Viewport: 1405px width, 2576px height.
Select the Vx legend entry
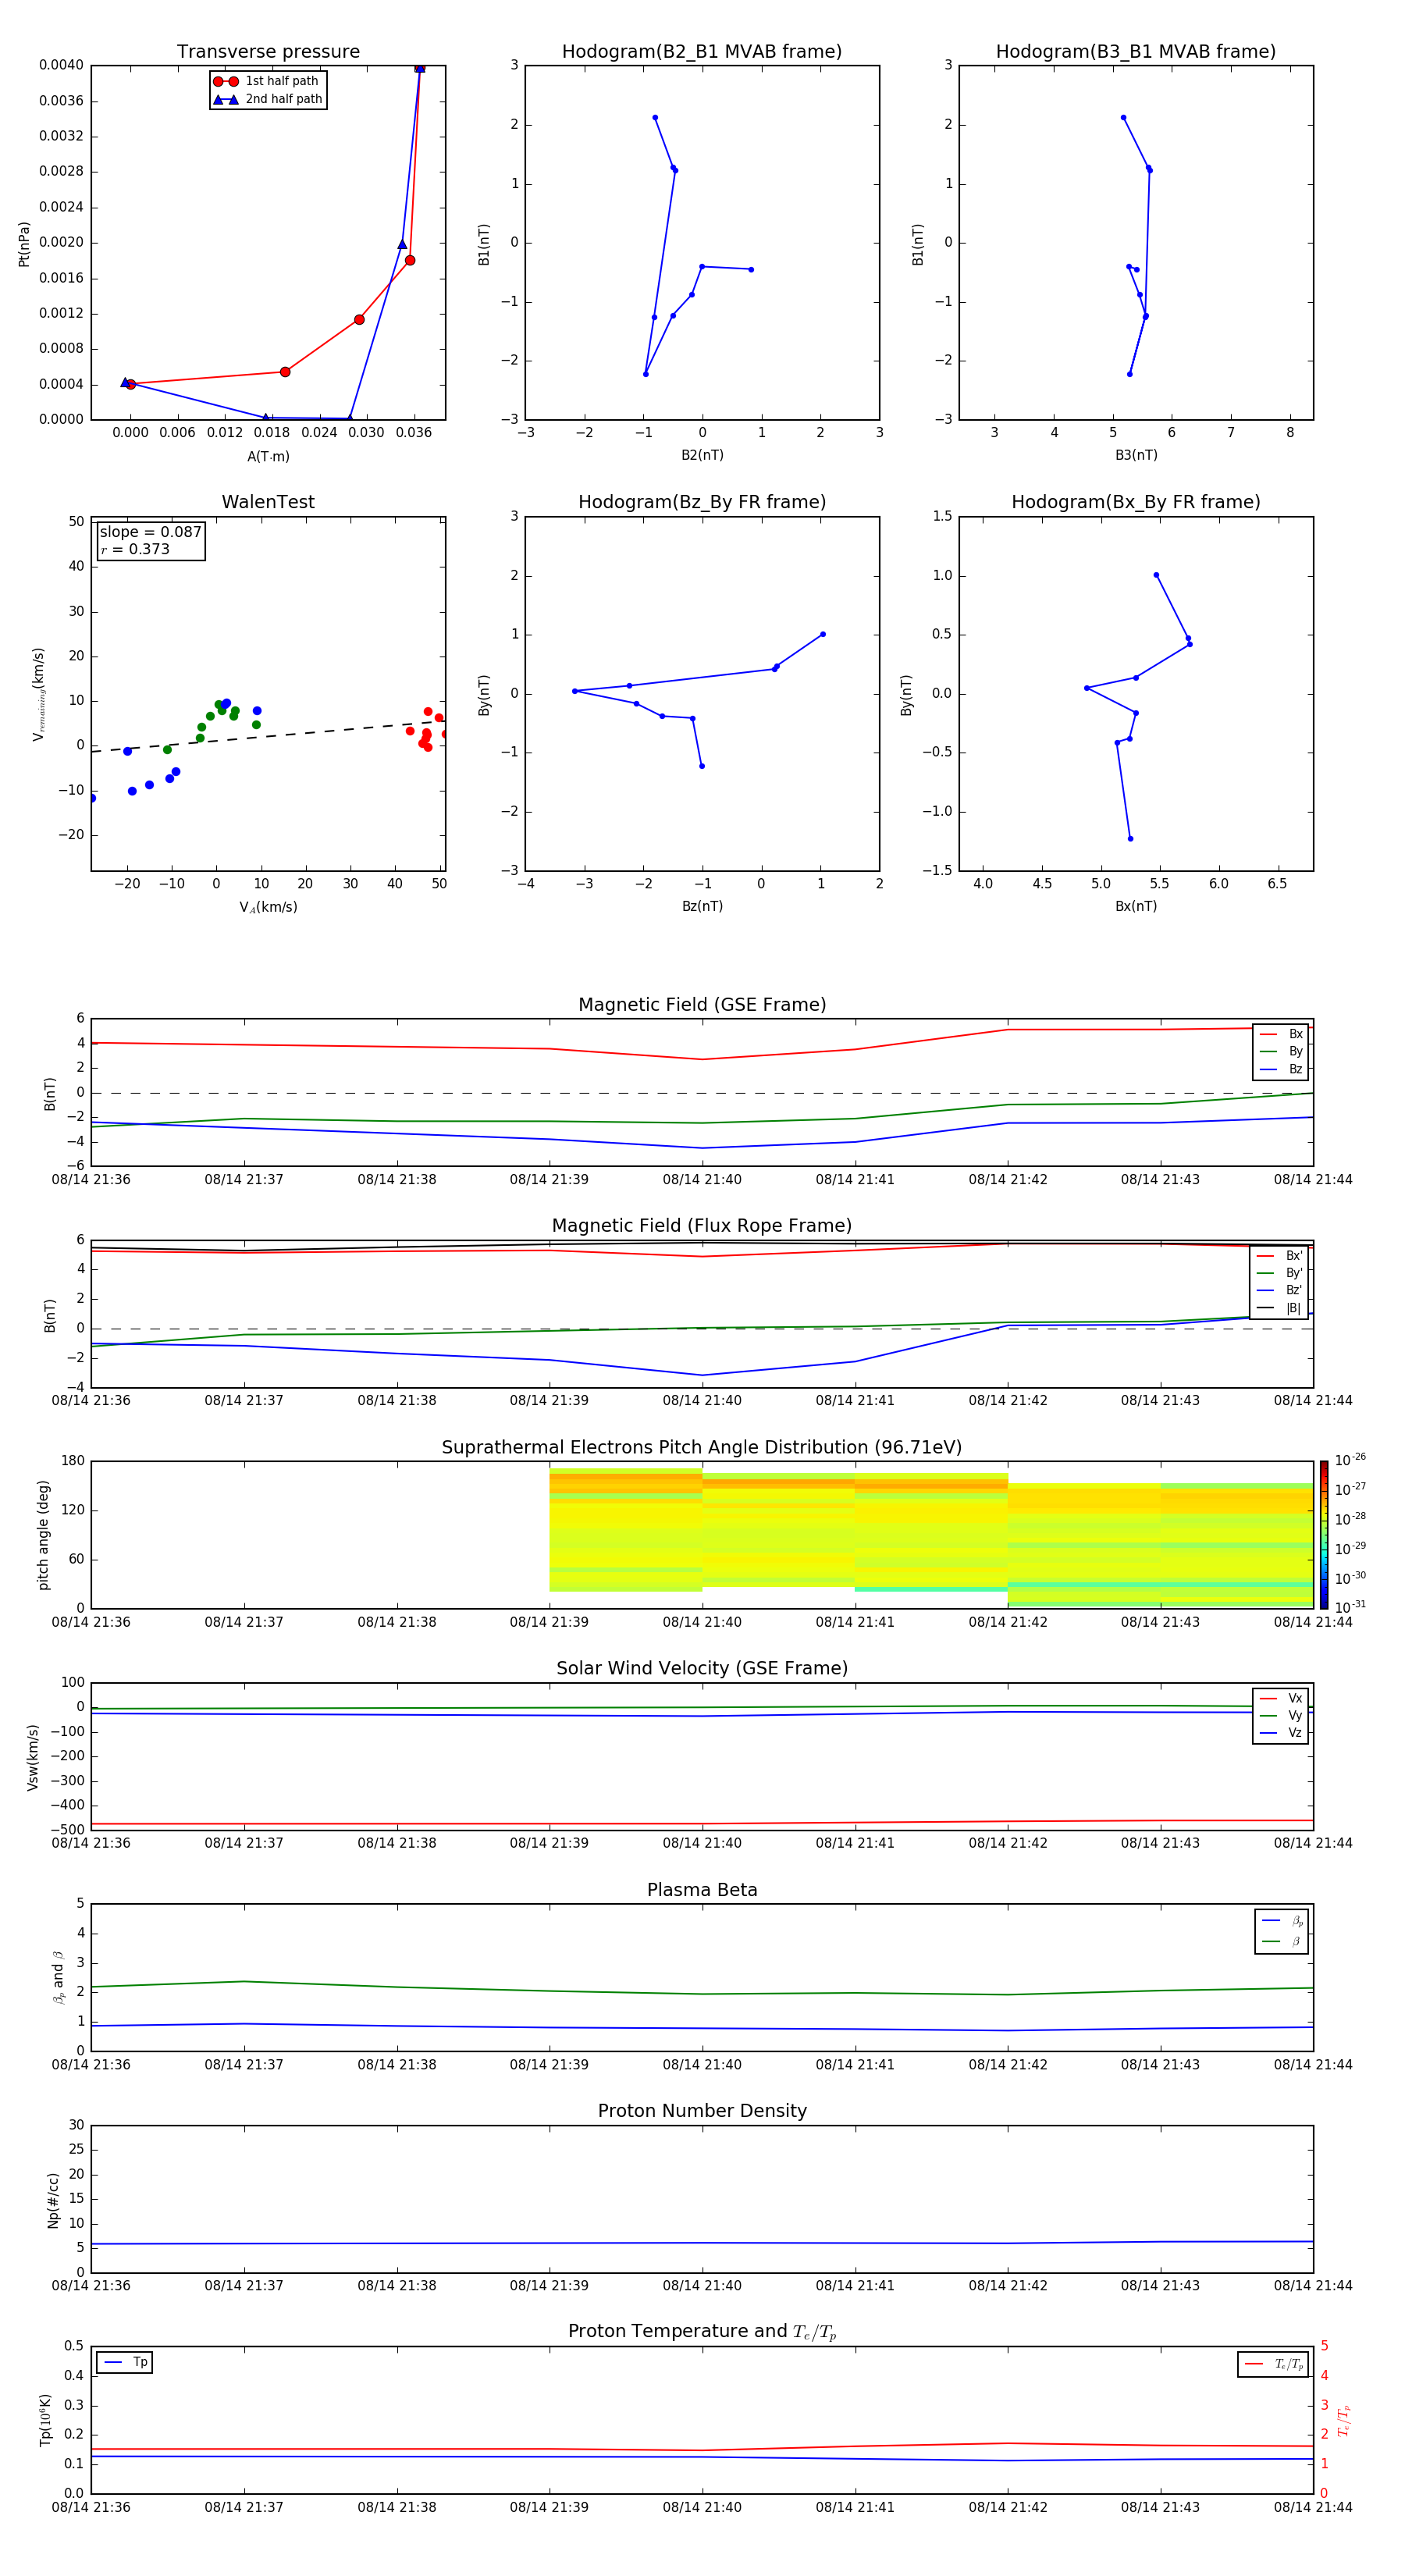tap(1281, 1698)
